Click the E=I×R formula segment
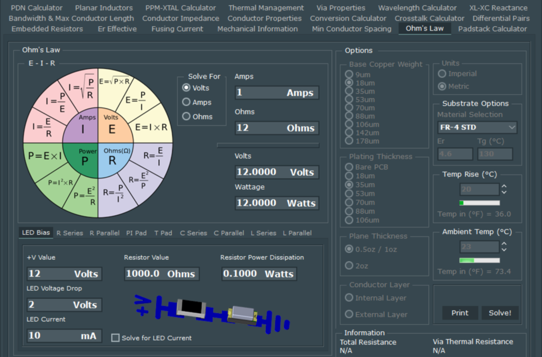 (x=151, y=127)
